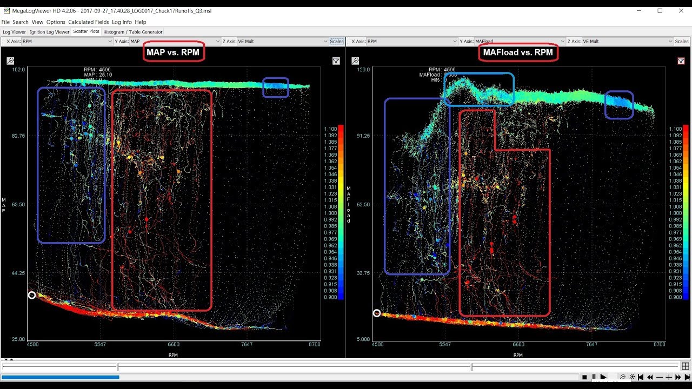Click MegaLogViewer app icon in title bar

pyautogui.click(x=6, y=11)
